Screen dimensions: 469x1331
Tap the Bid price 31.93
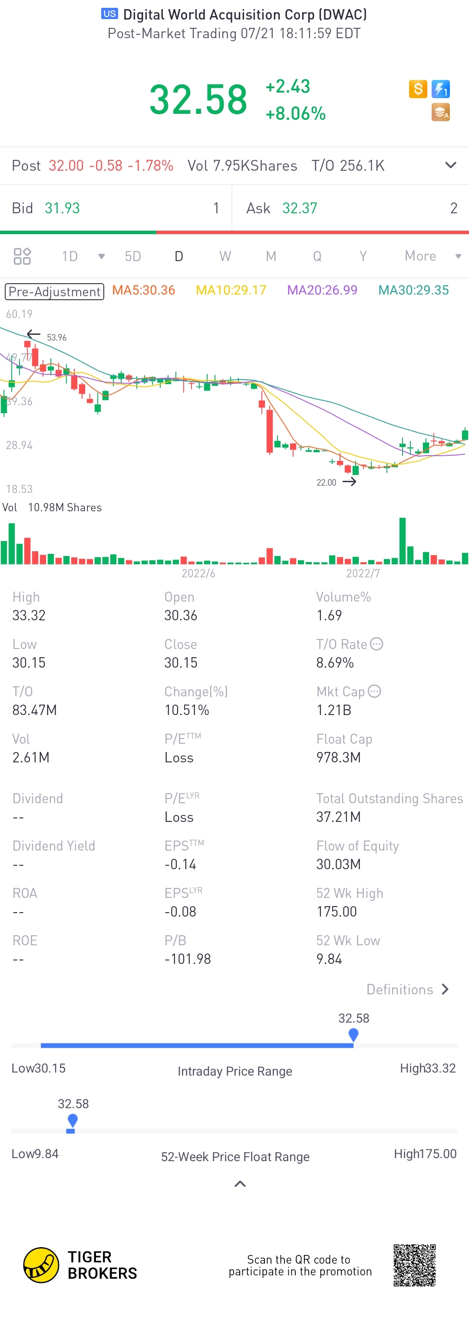(x=63, y=208)
